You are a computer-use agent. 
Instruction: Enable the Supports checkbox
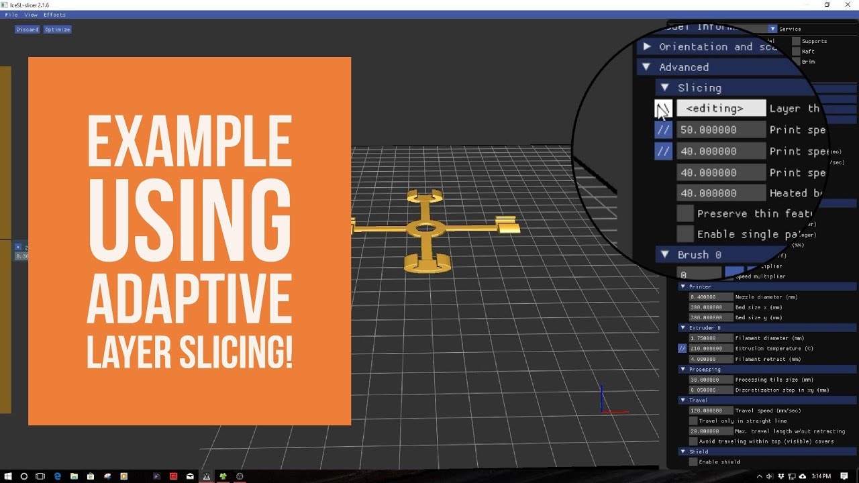796,41
